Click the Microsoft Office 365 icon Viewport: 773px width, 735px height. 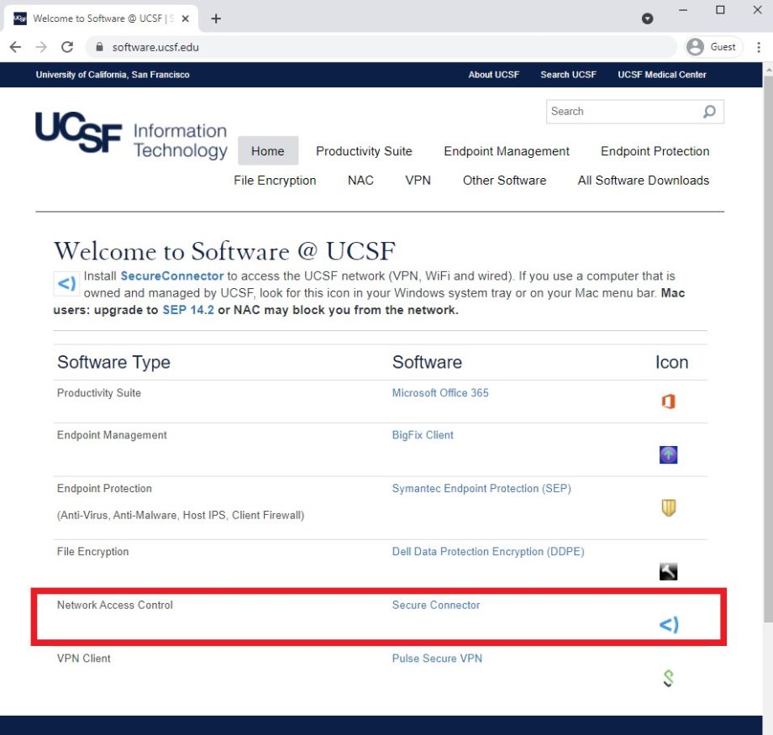pyautogui.click(x=668, y=402)
